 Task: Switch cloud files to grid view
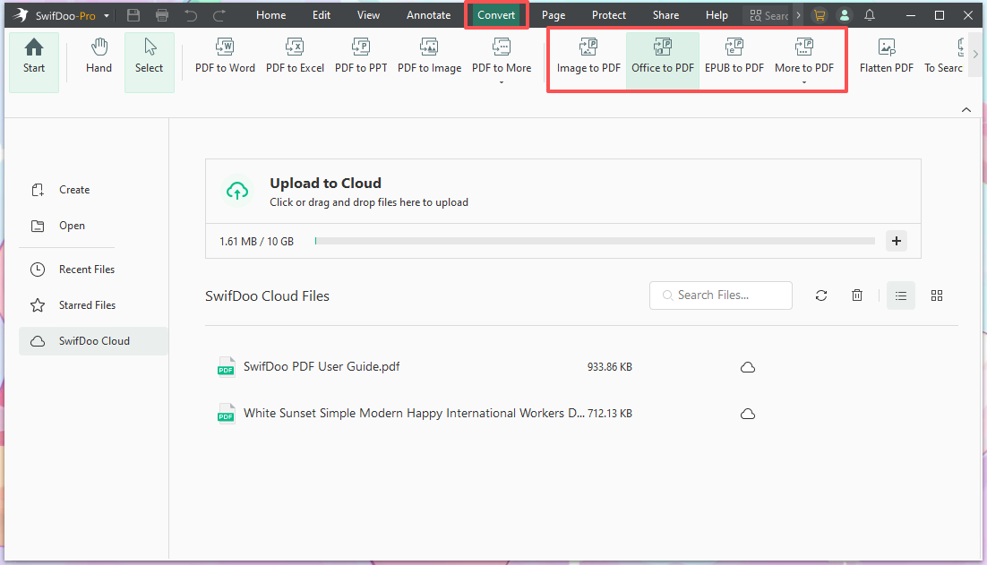point(937,295)
